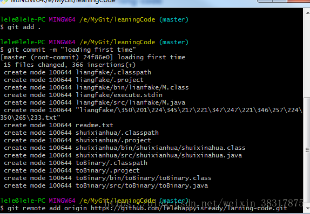Click the "git remote add origin" command text
The height and width of the screenshot is (214, 310).
(47, 208)
